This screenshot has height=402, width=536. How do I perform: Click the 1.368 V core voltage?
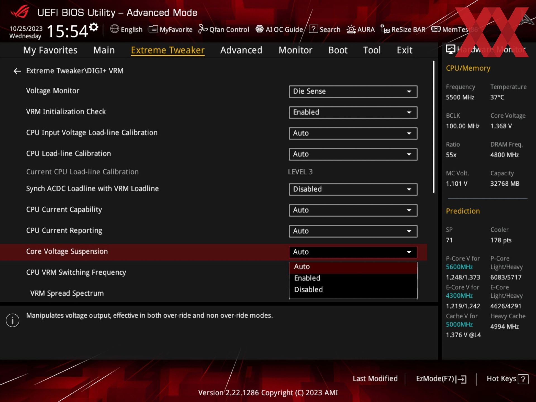501,126
